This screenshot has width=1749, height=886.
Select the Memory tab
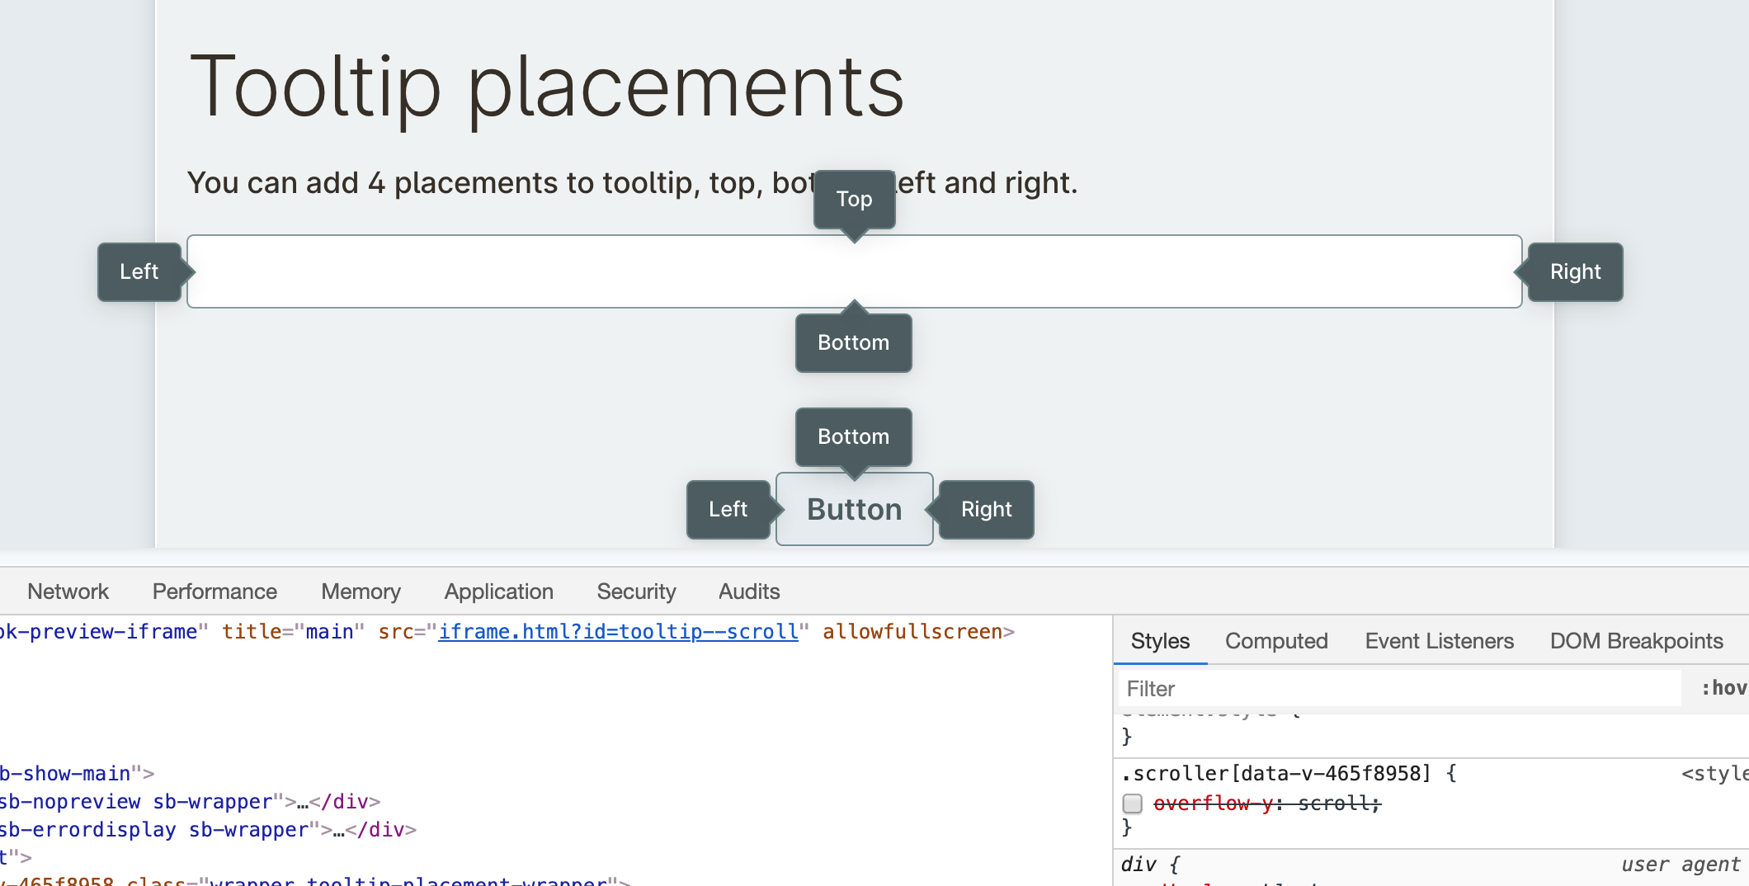pyautogui.click(x=361, y=591)
